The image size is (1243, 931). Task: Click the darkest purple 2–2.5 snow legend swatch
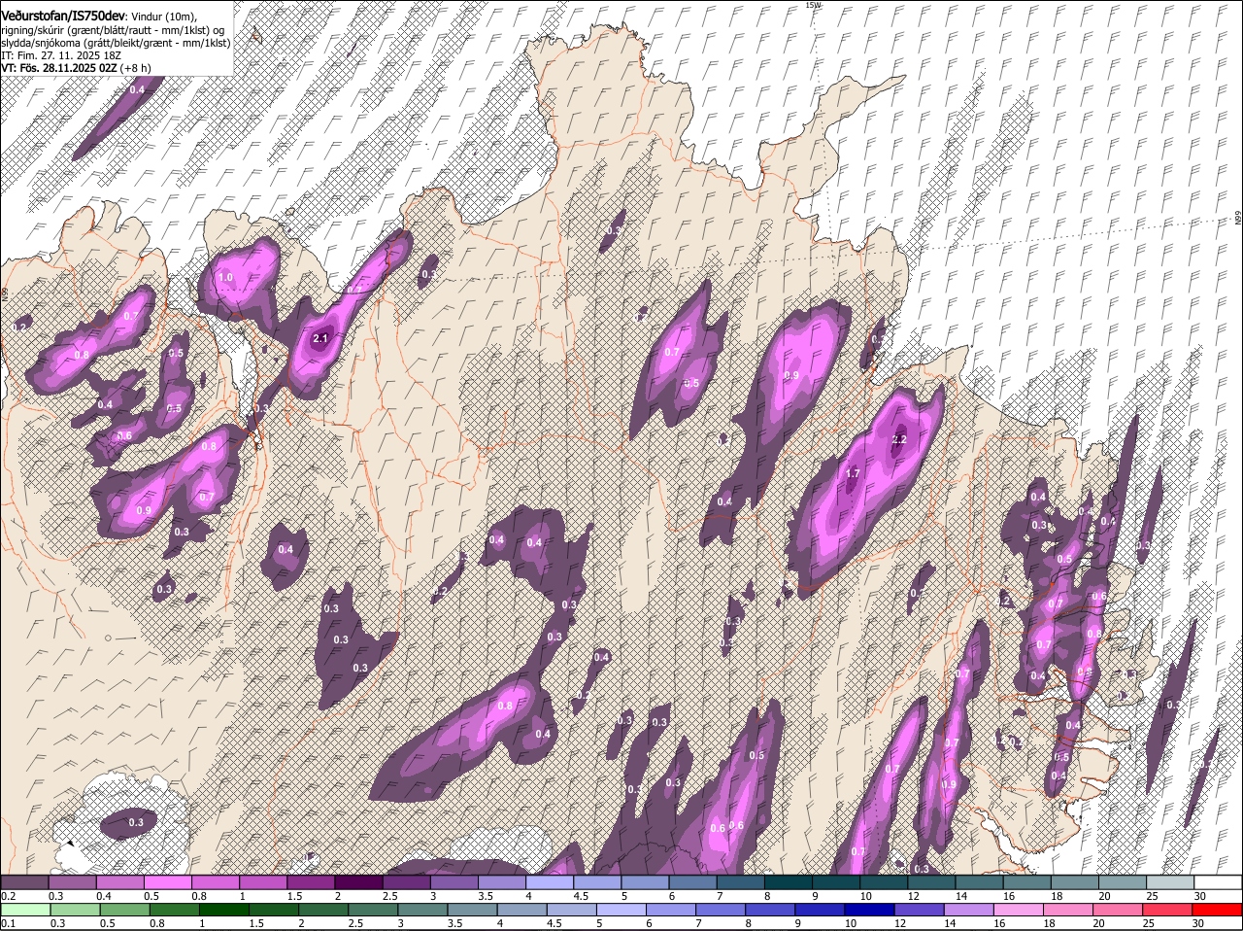359,882
